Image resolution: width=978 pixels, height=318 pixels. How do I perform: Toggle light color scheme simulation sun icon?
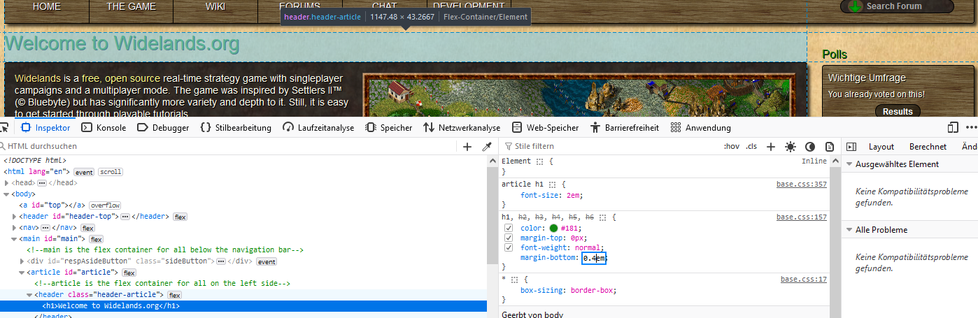tap(791, 147)
